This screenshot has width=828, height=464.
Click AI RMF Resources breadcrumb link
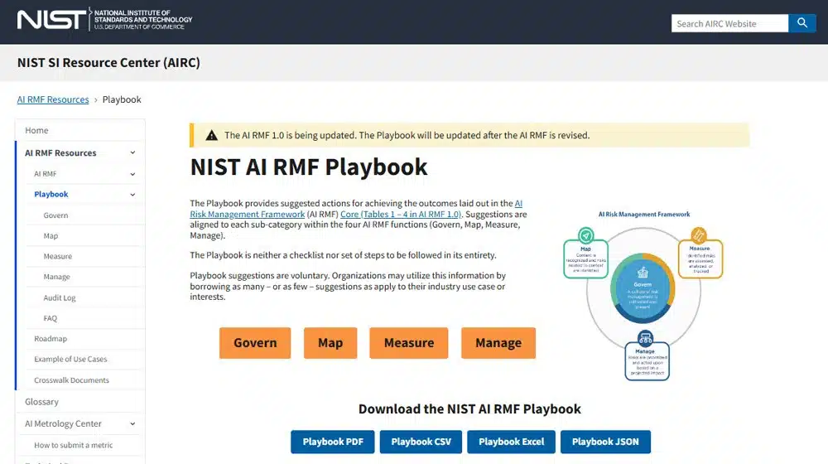[53, 99]
